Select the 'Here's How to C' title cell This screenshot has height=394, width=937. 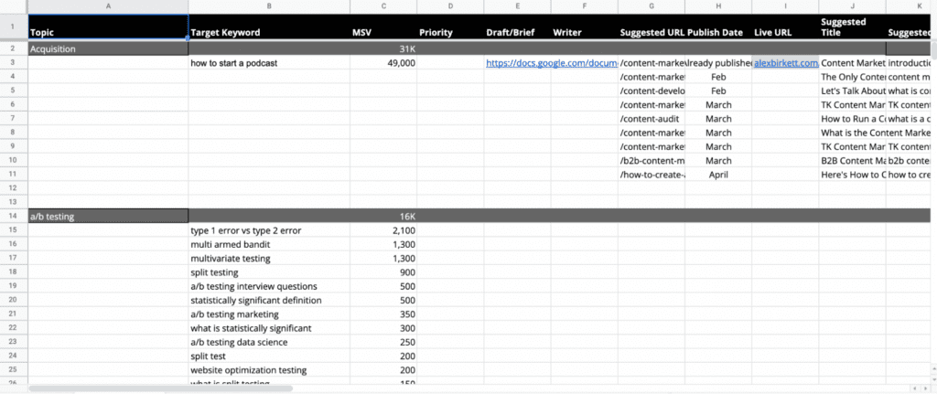[852, 175]
